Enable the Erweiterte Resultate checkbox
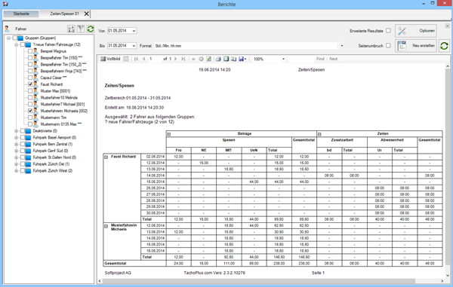 tap(388, 31)
